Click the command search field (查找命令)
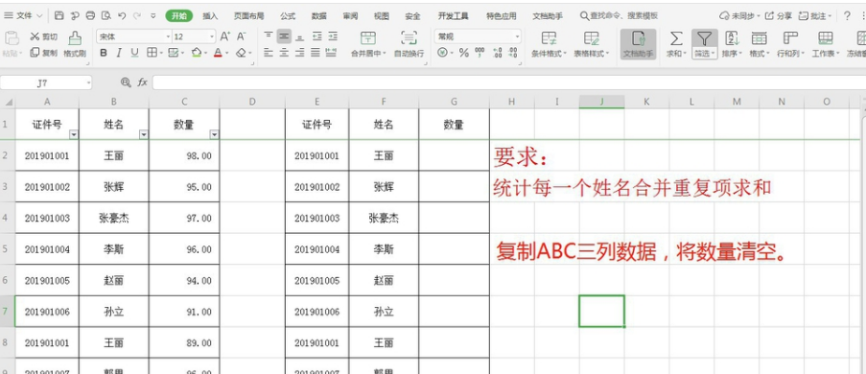 tap(620, 15)
